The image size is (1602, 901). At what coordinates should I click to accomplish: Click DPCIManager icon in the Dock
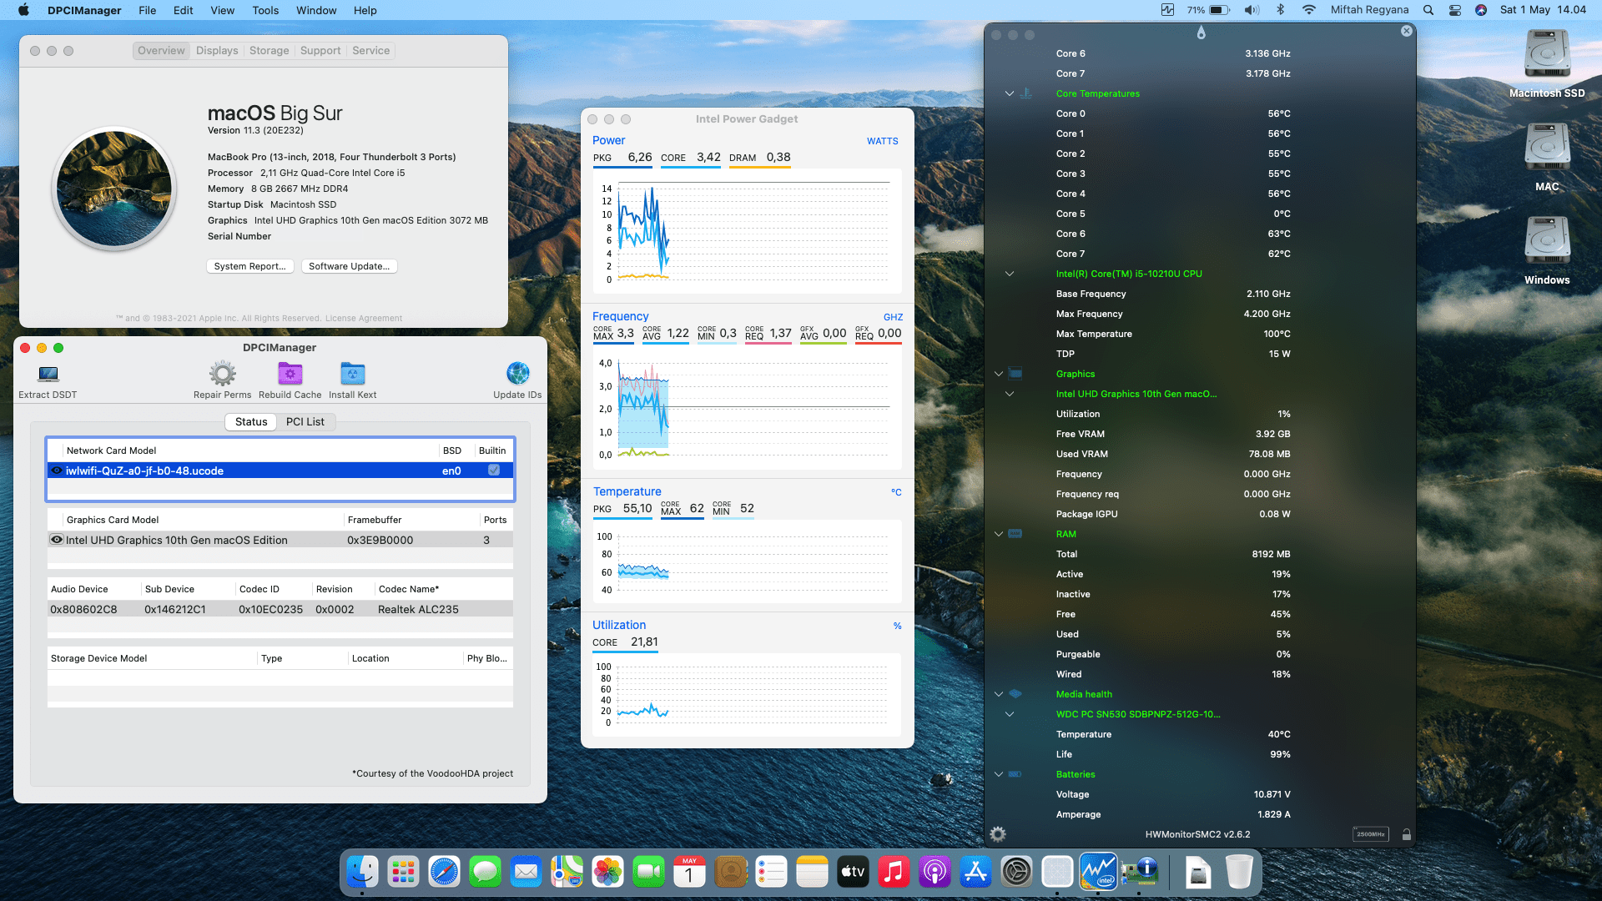tap(1139, 872)
